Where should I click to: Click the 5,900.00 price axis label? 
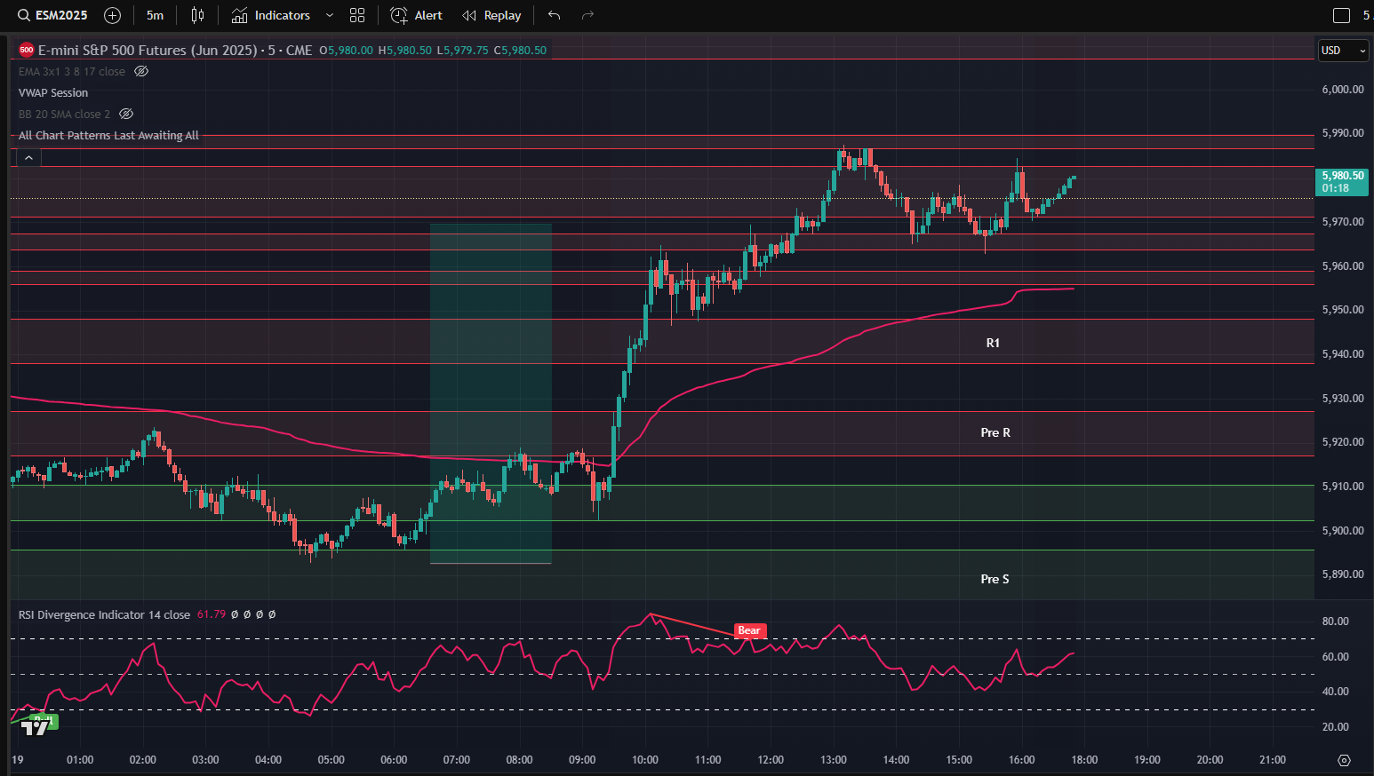[1343, 531]
